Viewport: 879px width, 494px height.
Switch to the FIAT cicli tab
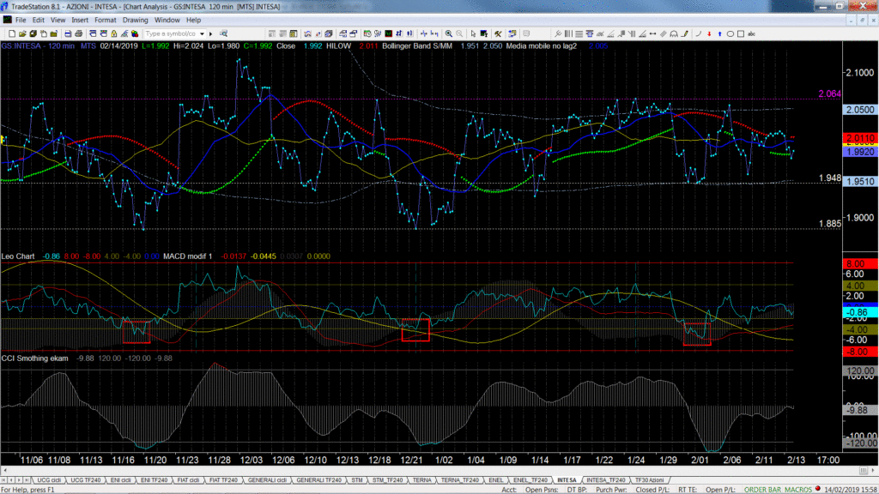click(188, 480)
